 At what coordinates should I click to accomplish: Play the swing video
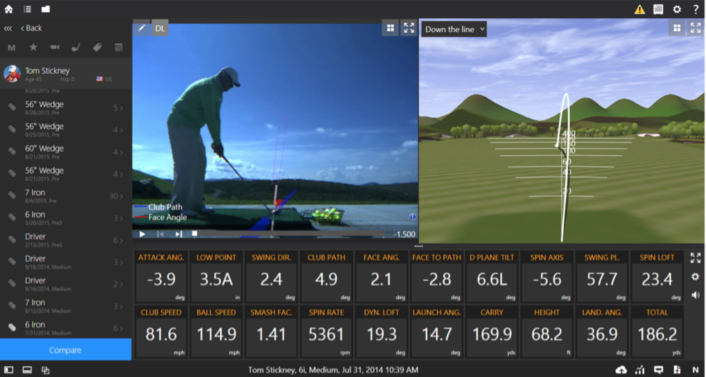142,234
